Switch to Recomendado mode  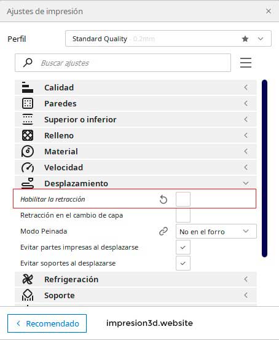coord(47,323)
